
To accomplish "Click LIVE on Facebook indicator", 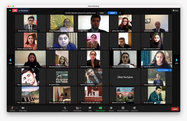I will (21, 10).
